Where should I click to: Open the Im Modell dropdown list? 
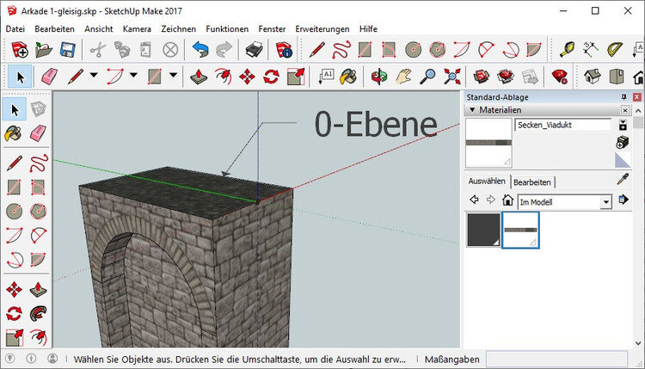(x=605, y=202)
